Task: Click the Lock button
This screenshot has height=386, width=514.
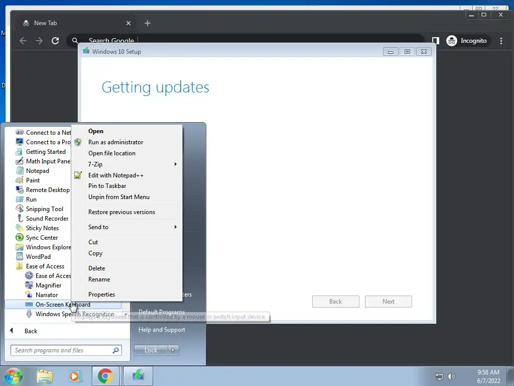Action: point(151,350)
